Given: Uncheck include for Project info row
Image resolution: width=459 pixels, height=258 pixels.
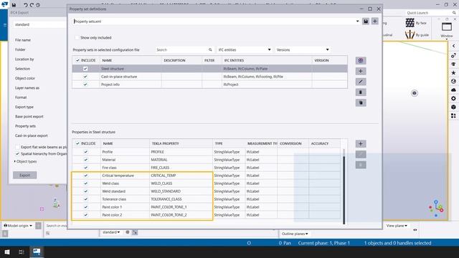Looking at the screenshot, I should (85, 85).
